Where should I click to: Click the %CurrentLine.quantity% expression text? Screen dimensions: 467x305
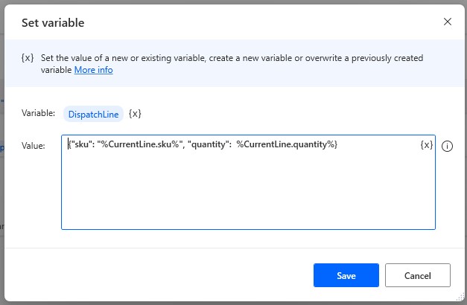[285, 144]
